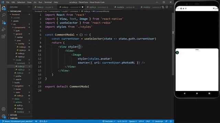Open errors and warnings count in status bar
This screenshot has height=123, width=220.
(x=43, y=121)
